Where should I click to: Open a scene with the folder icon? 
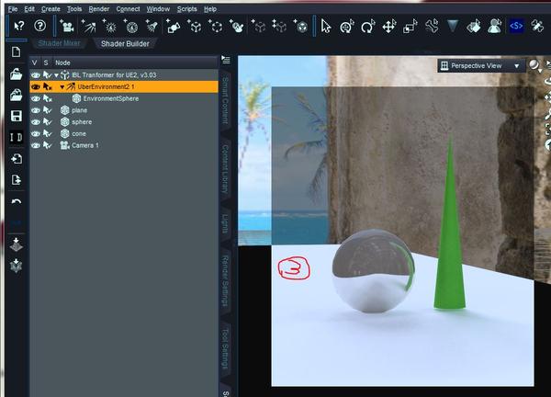coord(16,74)
